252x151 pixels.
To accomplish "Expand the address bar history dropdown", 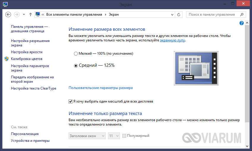I will coord(172,14).
